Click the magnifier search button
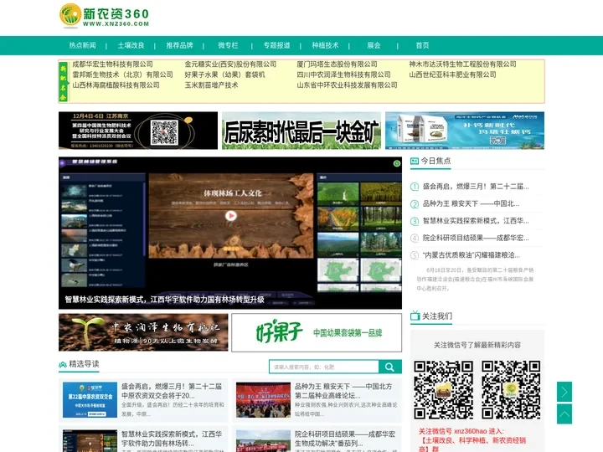This screenshot has height=452, width=603. point(390,367)
